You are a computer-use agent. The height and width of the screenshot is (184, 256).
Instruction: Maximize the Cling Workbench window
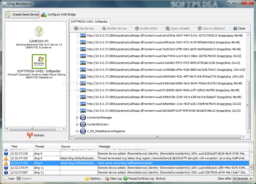[x=238, y=3]
